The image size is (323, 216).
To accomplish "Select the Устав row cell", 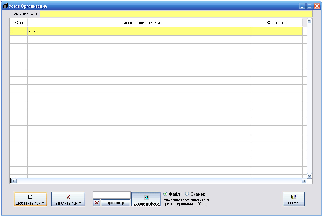I will click(139, 31).
